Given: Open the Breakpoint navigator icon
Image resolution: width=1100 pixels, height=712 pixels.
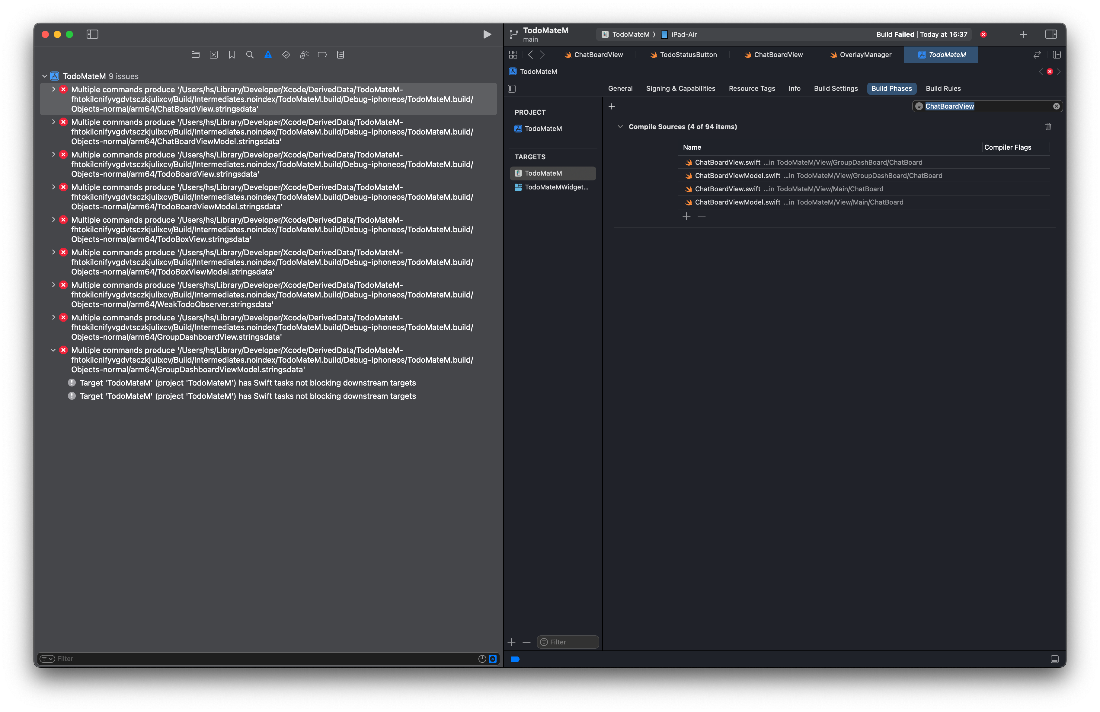Looking at the screenshot, I should tap(322, 55).
